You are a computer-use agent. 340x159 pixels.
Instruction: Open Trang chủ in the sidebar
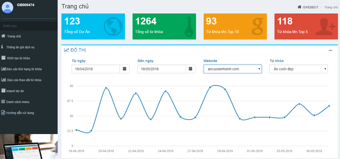pyautogui.click(x=14, y=36)
